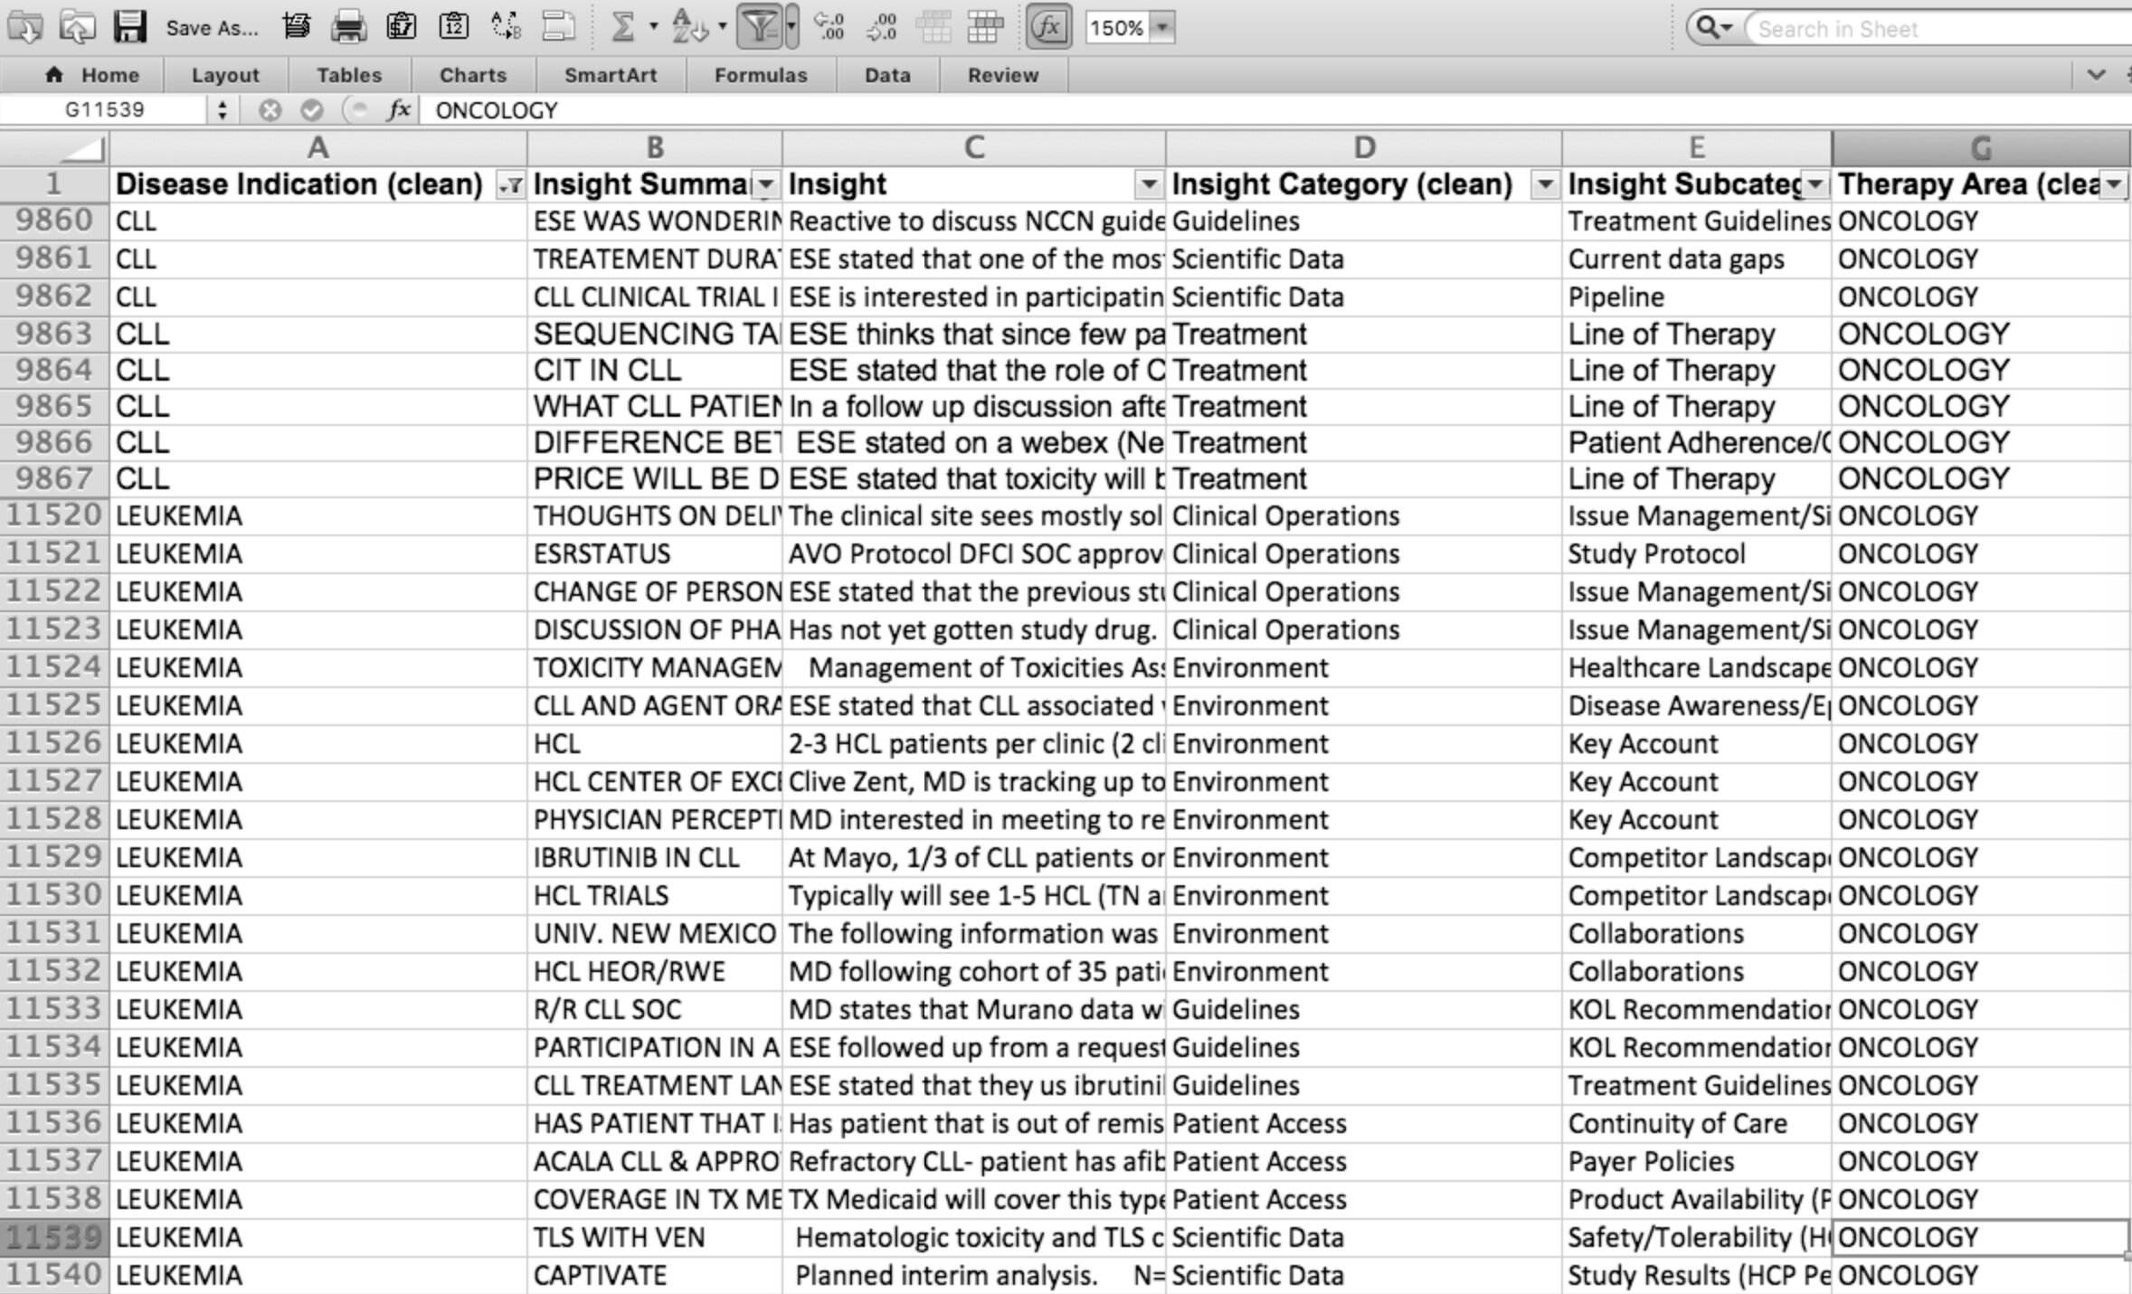
Task: Click cell 'CIT IN CLL'
Action: (x=655, y=371)
